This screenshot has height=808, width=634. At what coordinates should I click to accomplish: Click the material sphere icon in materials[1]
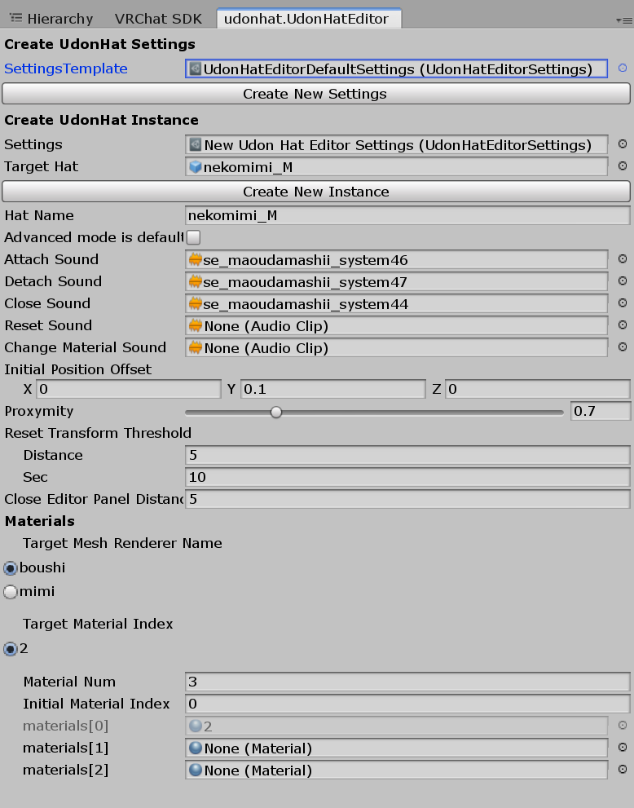coord(196,748)
